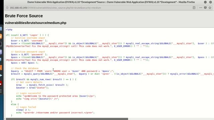Click the 'Username and/or password incorrect' echo line
The image size is (214, 120).
coord(55,113)
